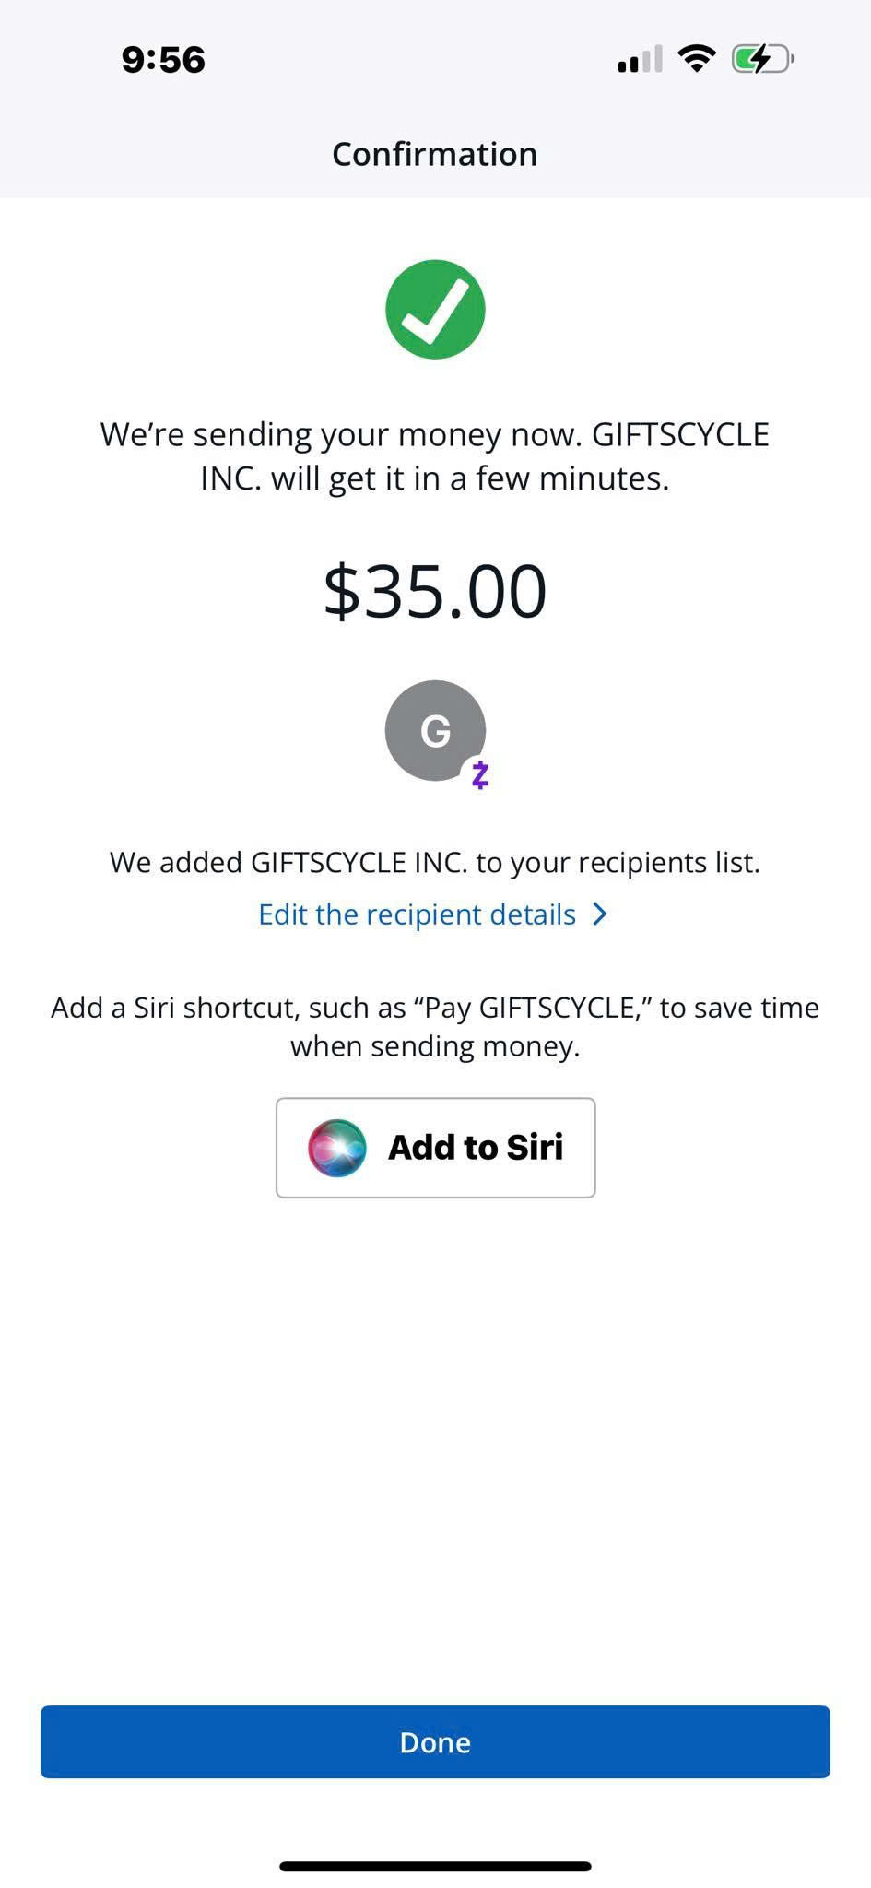Tap the cellular signal bars icon

[640, 61]
